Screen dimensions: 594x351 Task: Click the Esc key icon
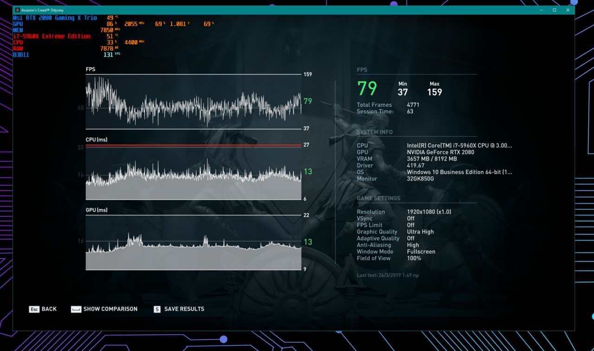tap(34, 309)
